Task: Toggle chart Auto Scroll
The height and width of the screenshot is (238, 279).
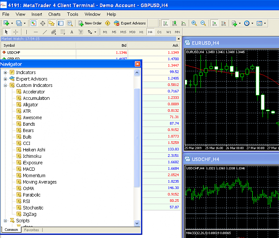Action: [214, 23]
